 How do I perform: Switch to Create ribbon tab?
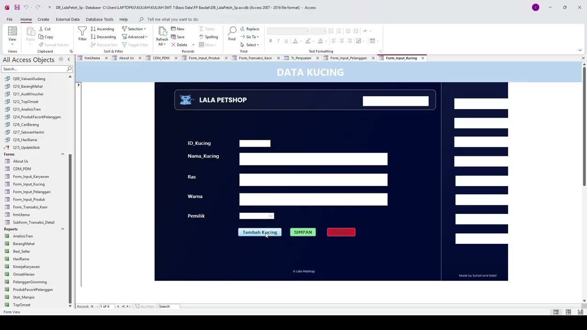pyautogui.click(x=43, y=19)
